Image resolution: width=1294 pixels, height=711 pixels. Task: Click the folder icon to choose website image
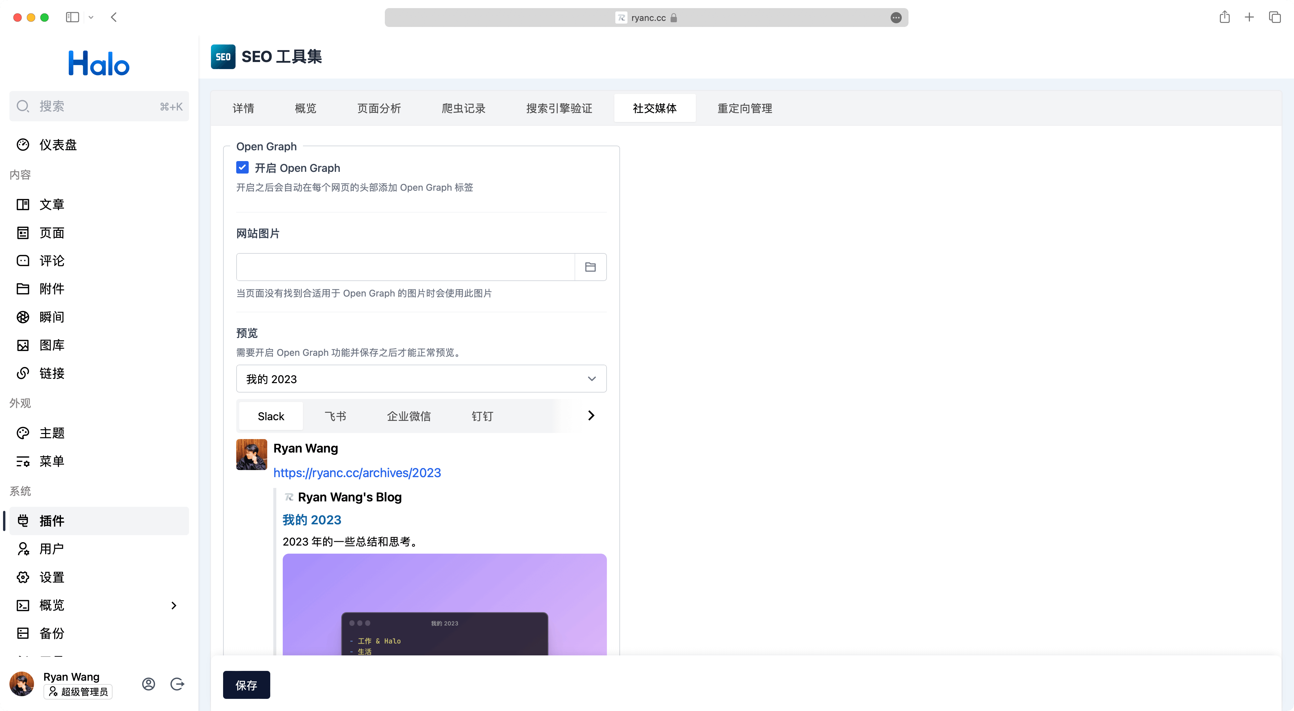point(590,267)
